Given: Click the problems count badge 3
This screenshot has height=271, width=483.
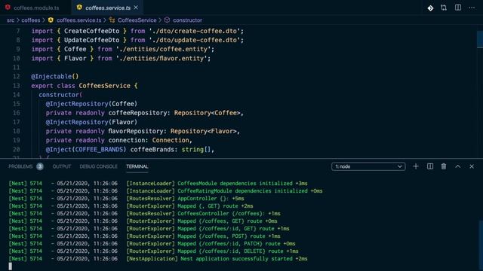Looking at the screenshot, I should 40,166.
